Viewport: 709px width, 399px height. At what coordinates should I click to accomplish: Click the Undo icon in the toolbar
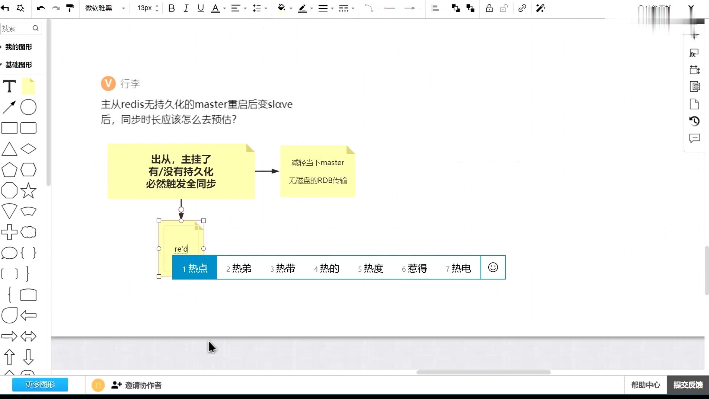tap(40, 8)
